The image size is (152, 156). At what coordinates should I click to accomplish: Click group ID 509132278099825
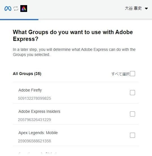point(34,98)
